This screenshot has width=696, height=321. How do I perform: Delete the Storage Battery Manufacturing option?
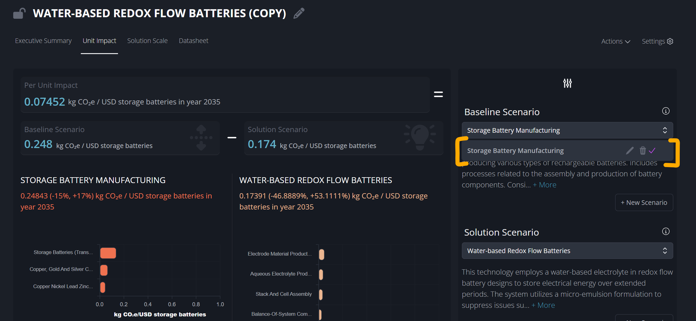click(x=643, y=151)
